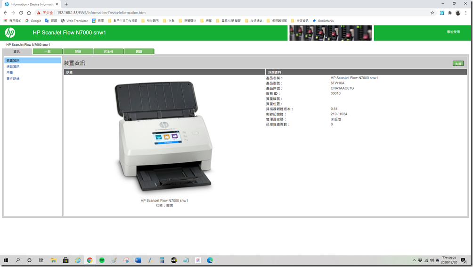Click the insecure site warning icon
The width and height of the screenshot is (473, 267).
point(39,13)
